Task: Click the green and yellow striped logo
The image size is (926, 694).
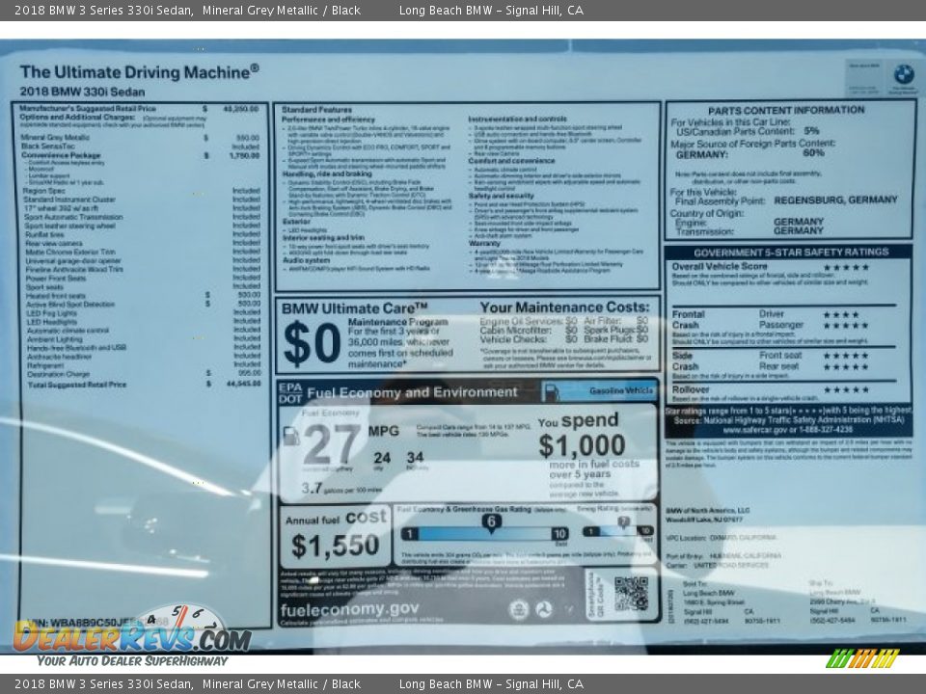Action: pos(862,658)
